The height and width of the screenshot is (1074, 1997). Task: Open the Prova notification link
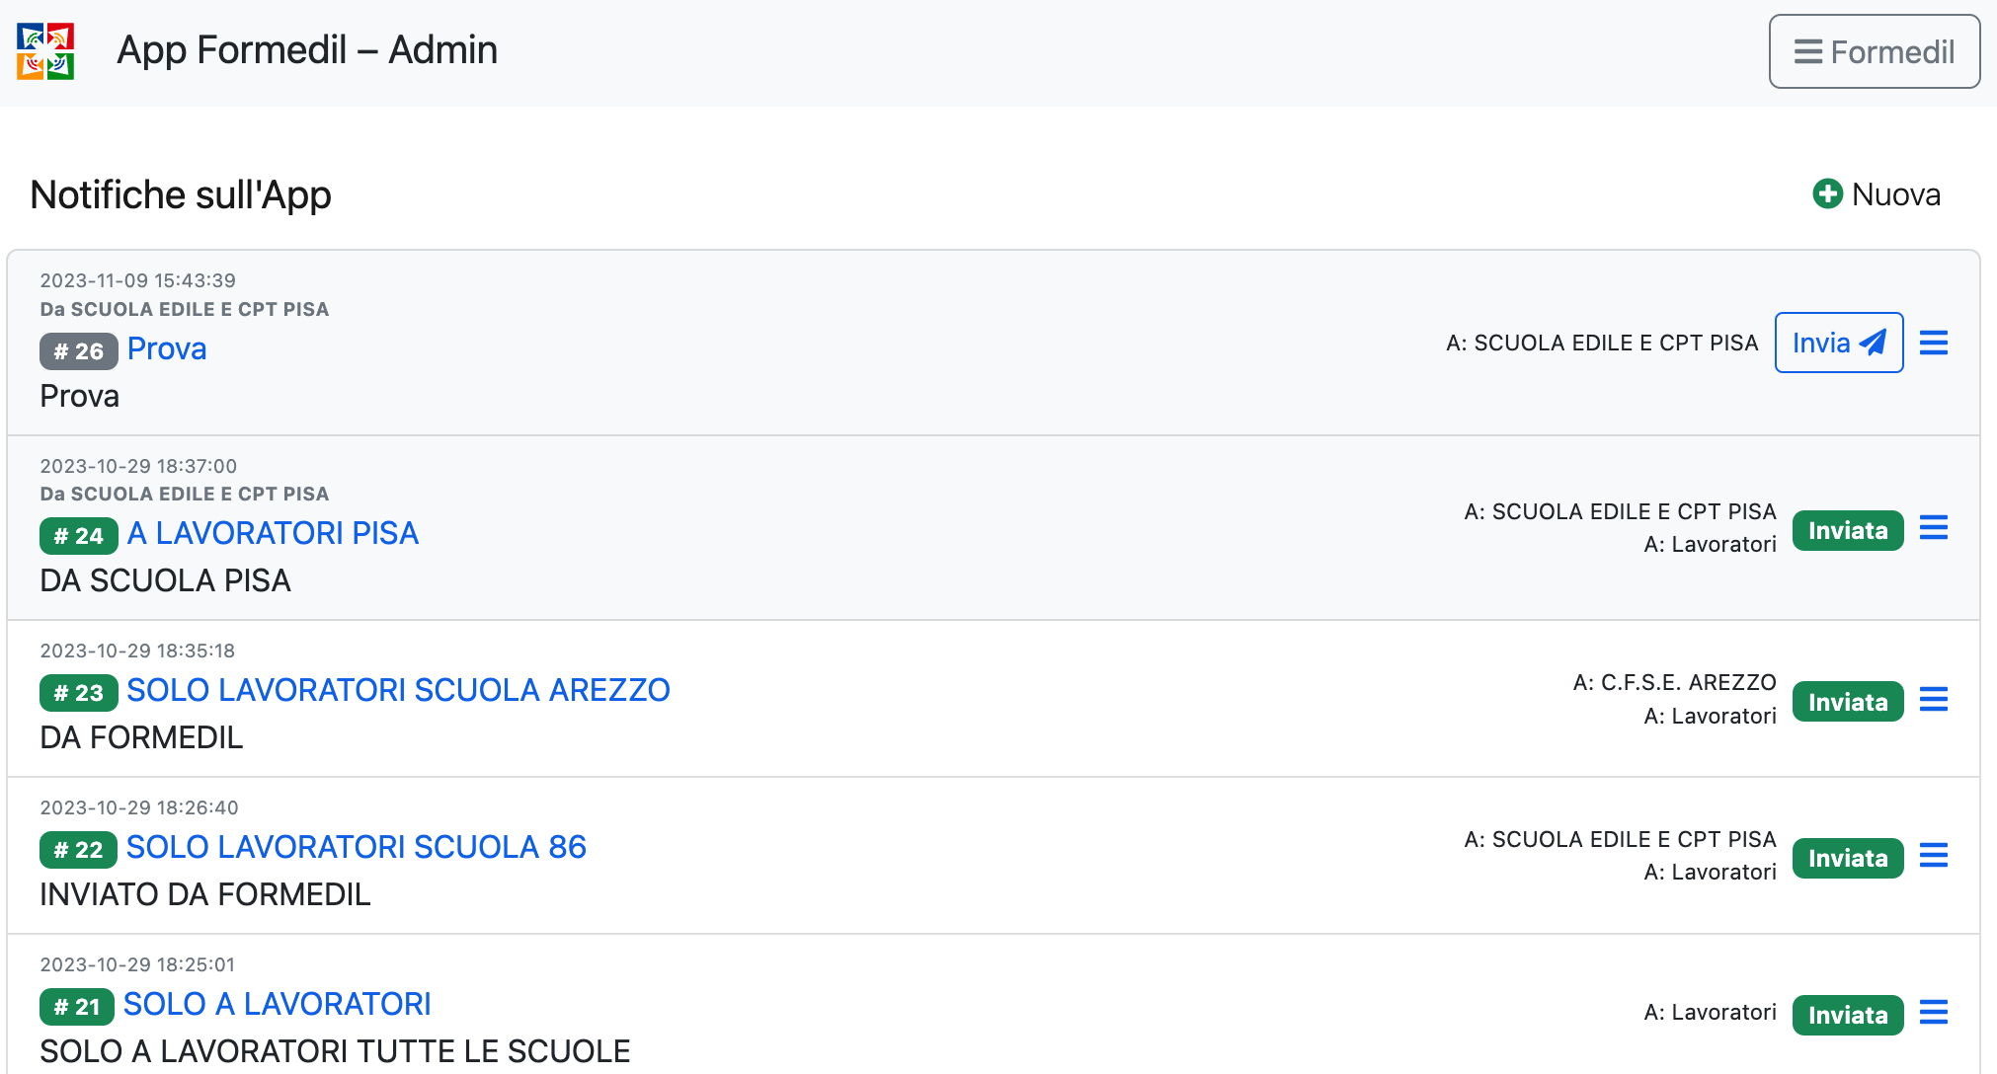coord(167,348)
